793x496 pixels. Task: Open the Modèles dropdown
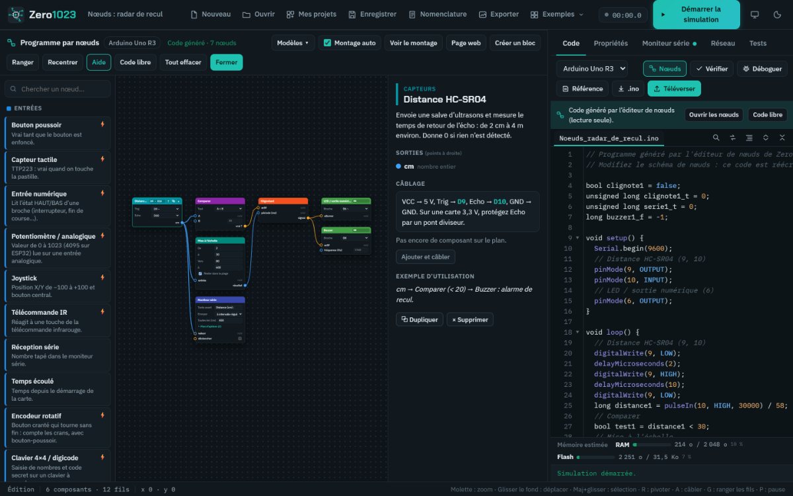pos(293,43)
